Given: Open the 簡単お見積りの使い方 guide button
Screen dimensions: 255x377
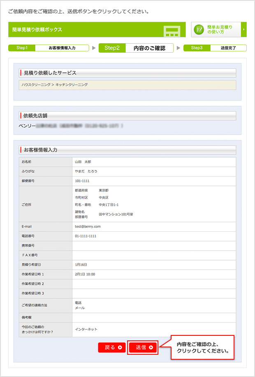Looking at the screenshot, I should pos(219,30).
